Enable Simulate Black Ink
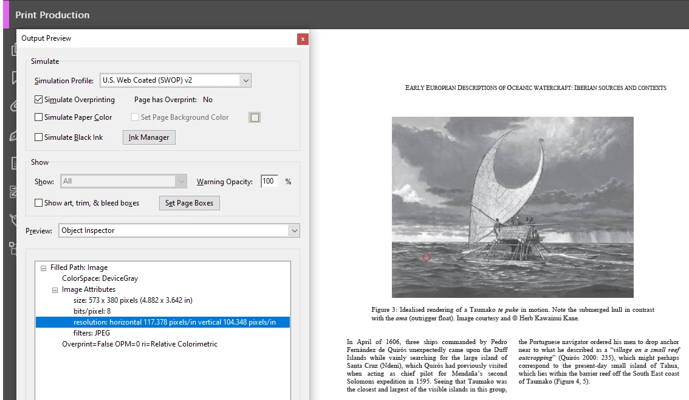Screen dimensions: 689x400 coord(39,137)
